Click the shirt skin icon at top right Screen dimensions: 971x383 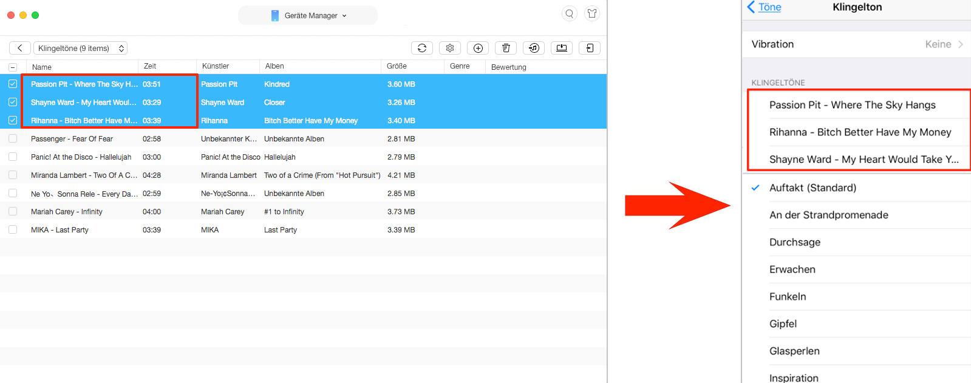coord(592,13)
